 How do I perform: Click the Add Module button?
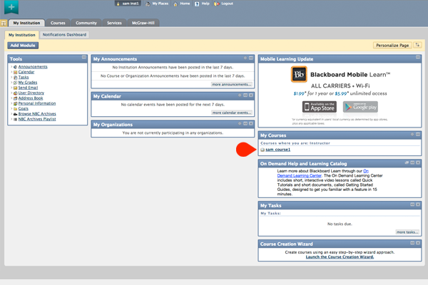pyautogui.click(x=23, y=46)
